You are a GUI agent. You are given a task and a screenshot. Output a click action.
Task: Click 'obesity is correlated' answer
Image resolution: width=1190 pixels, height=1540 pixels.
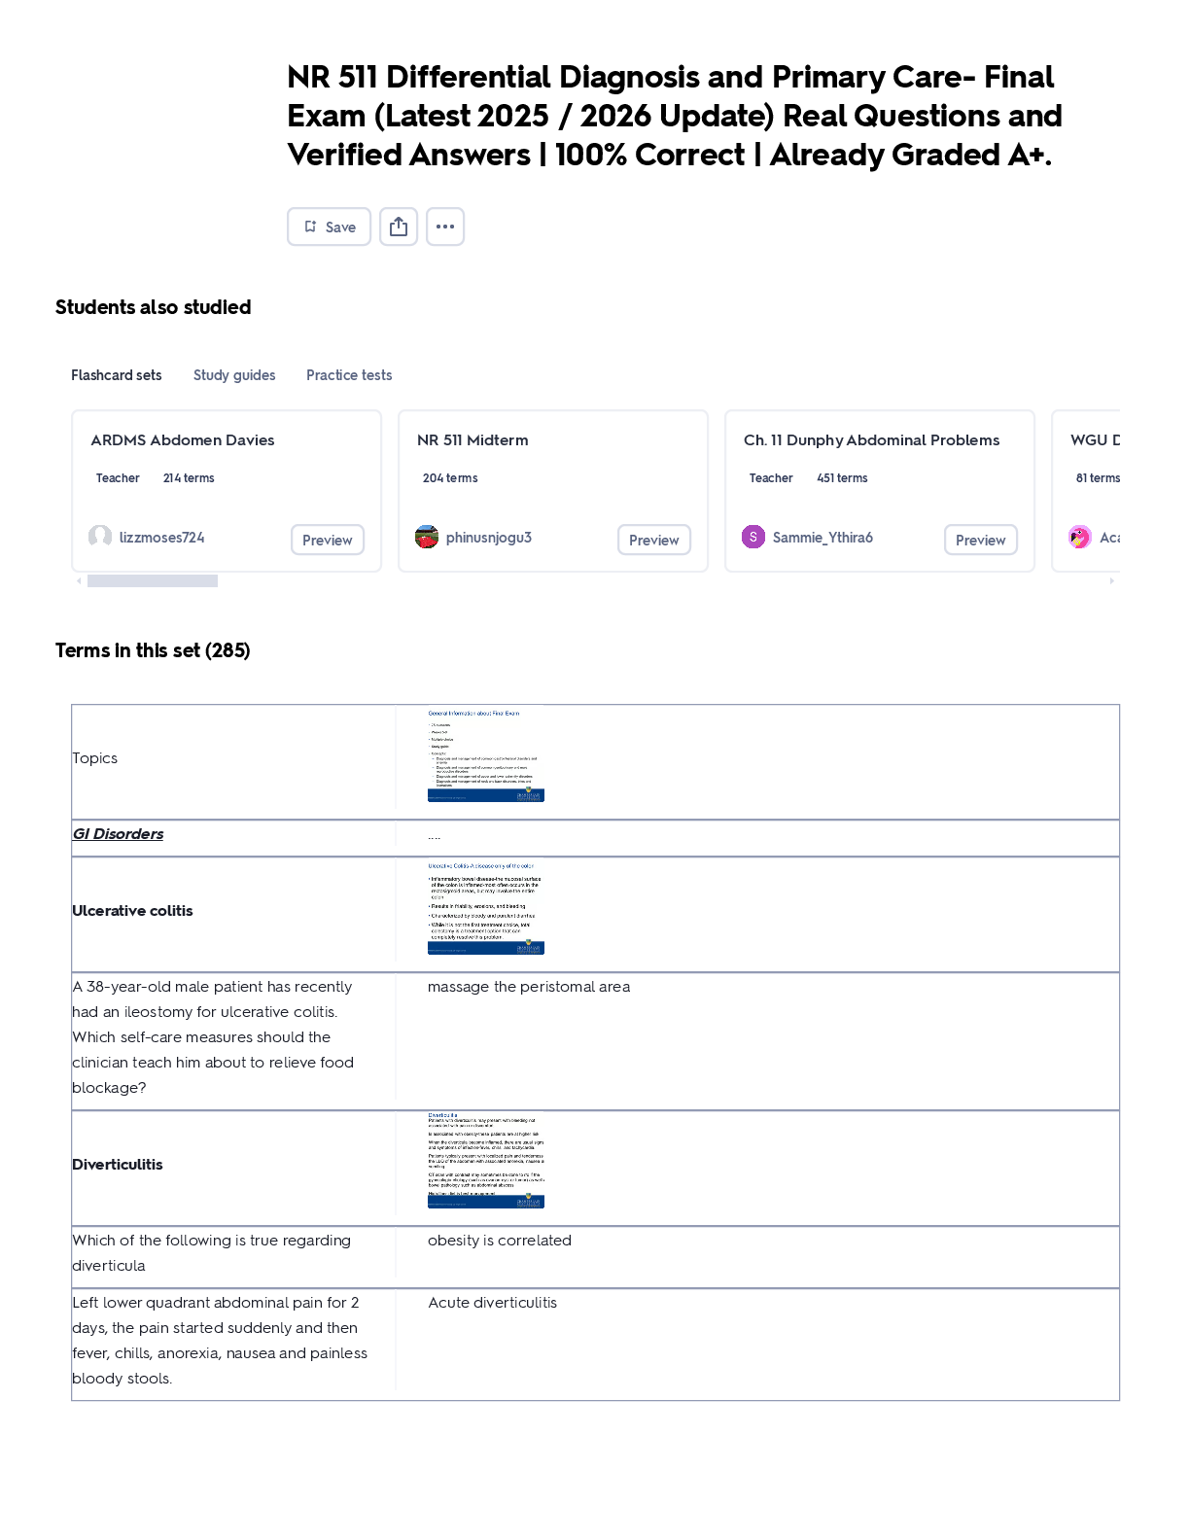(500, 1241)
